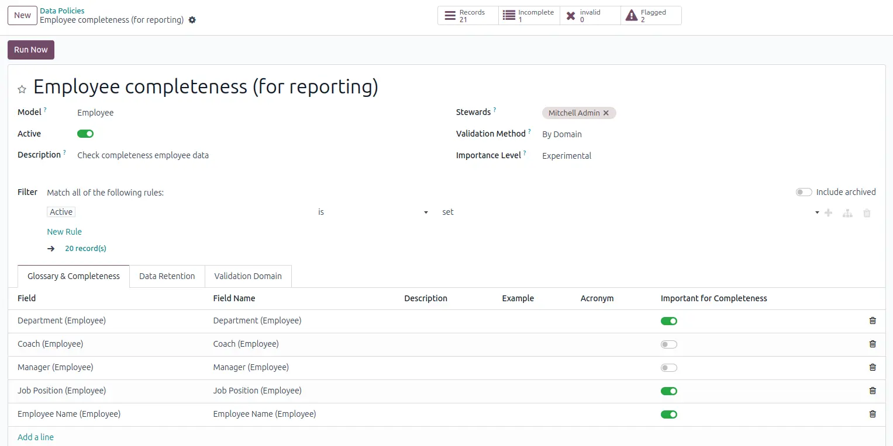This screenshot has width=893, height=446.
Task: Delete the Department (Employee) row
Action: coord(873,320)
